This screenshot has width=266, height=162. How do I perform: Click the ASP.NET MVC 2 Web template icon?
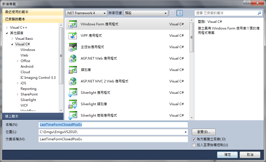tap(73, 81)
